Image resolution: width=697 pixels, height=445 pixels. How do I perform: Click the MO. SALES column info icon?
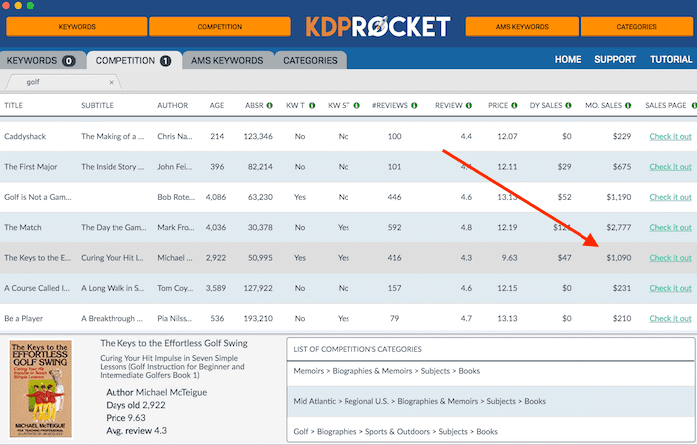(628, 105)
